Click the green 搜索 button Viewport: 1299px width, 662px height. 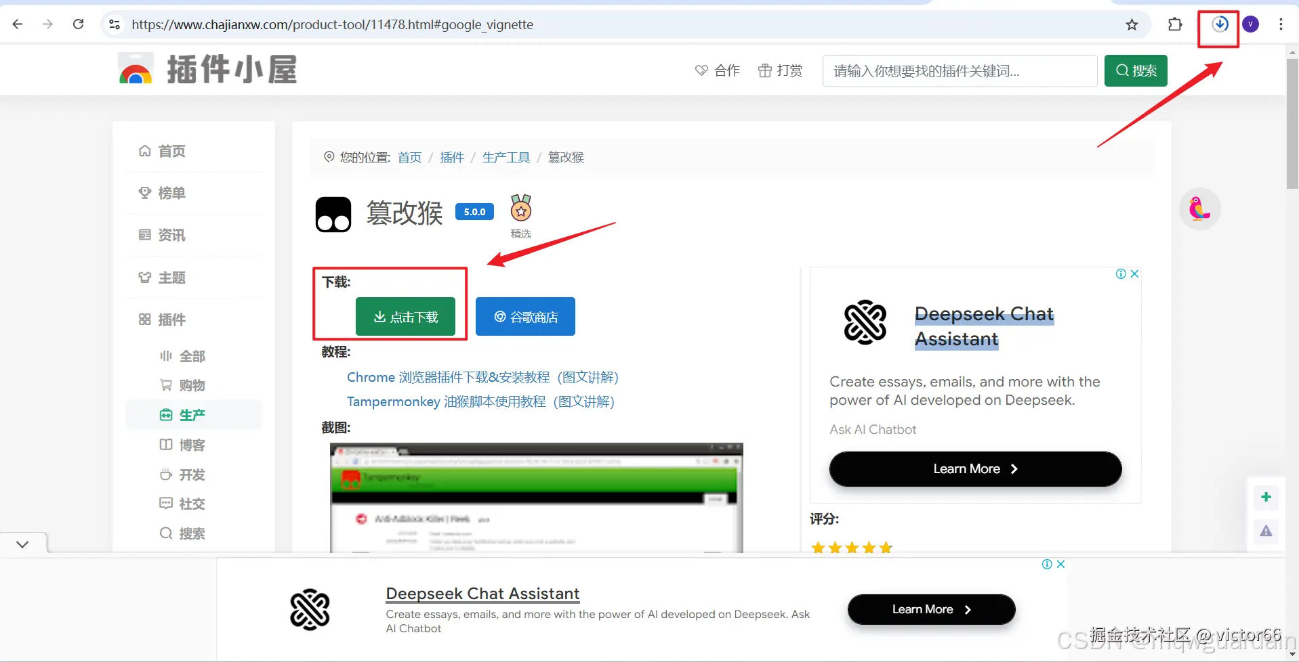pyautogui.click(x=1136, y=70)
